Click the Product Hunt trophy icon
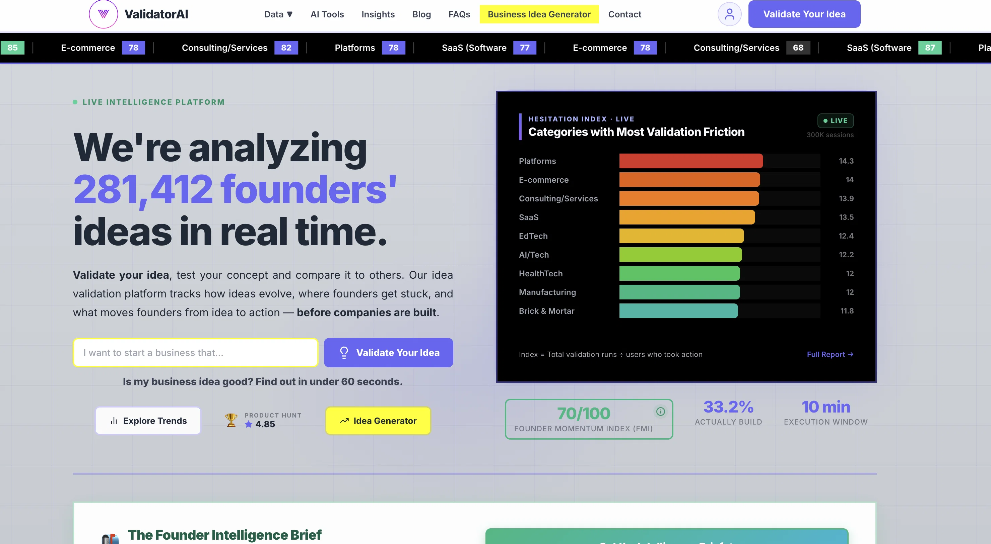Image resolution: width=991 pixels, height=544 pixels. (231, 420)
